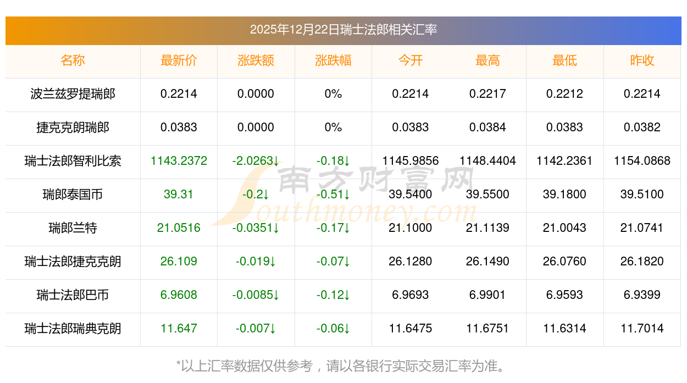This screenshot has height=383, width=687.
Task: Select latest price 26.109
Action: [x=179, y=262]
